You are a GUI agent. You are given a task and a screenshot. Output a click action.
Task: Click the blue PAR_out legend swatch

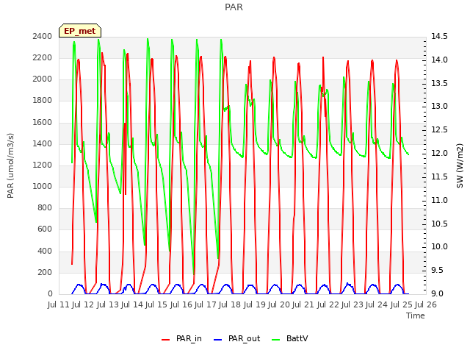pos(217,340)
